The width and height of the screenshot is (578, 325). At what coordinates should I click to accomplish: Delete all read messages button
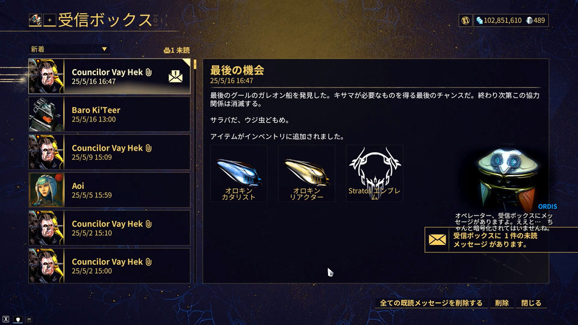431,303
